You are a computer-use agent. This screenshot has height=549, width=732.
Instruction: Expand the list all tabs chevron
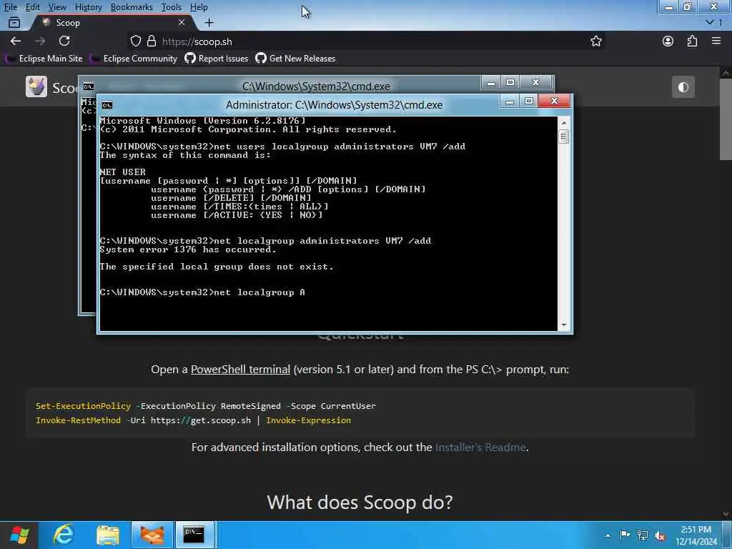[710, 22]
